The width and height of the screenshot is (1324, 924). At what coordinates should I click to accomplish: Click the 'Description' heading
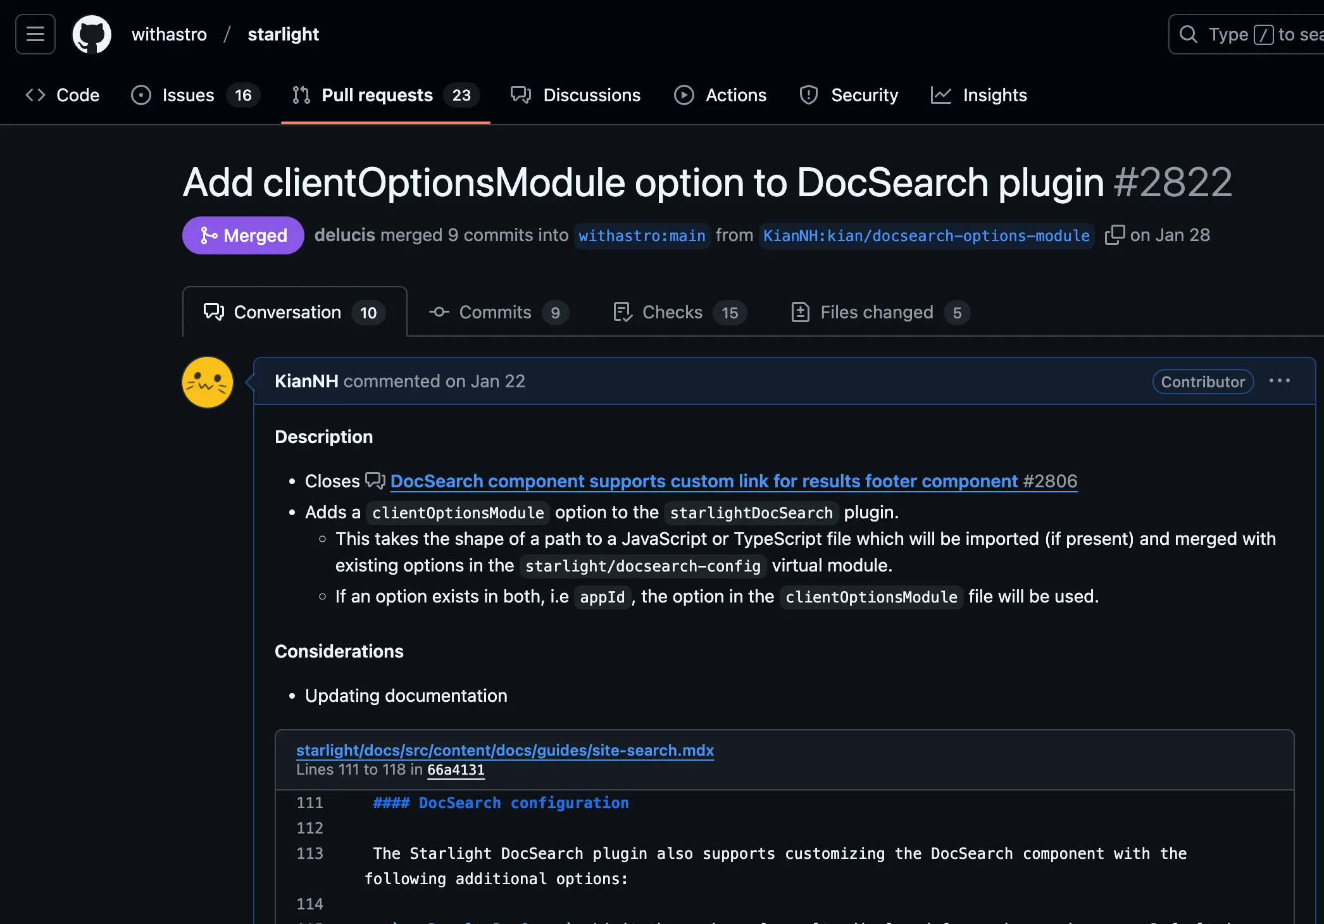tap(324, 437)
